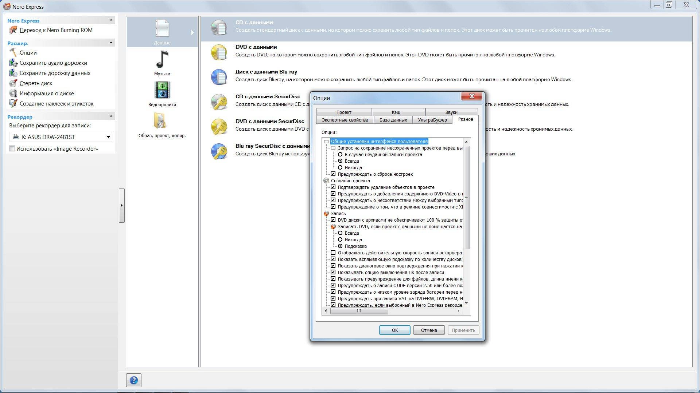This screenshot has height=393, width=700.
Task: Click the Nero Burning ROM switch icon
Action: point(13,30)
